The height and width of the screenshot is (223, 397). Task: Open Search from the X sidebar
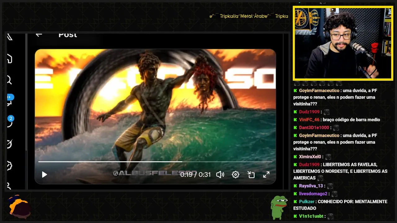tap(9, 81)
